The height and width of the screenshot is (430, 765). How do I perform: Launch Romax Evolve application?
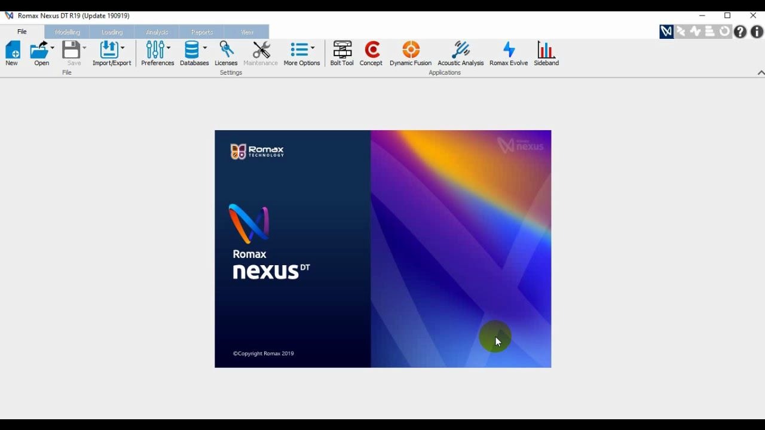pyautogui.click(x=509, y=50)
